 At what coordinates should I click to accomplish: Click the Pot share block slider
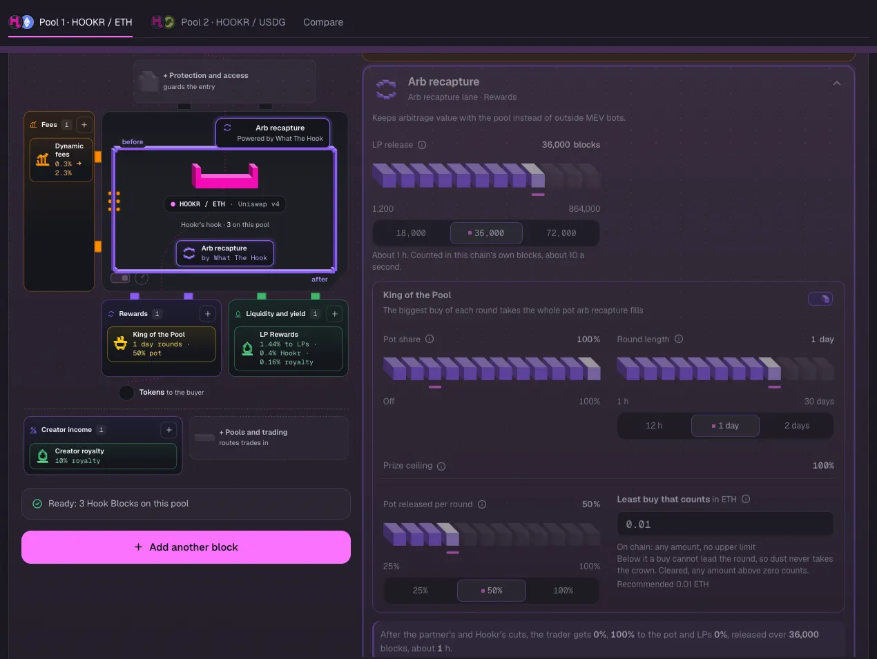(x=492, y=369)
